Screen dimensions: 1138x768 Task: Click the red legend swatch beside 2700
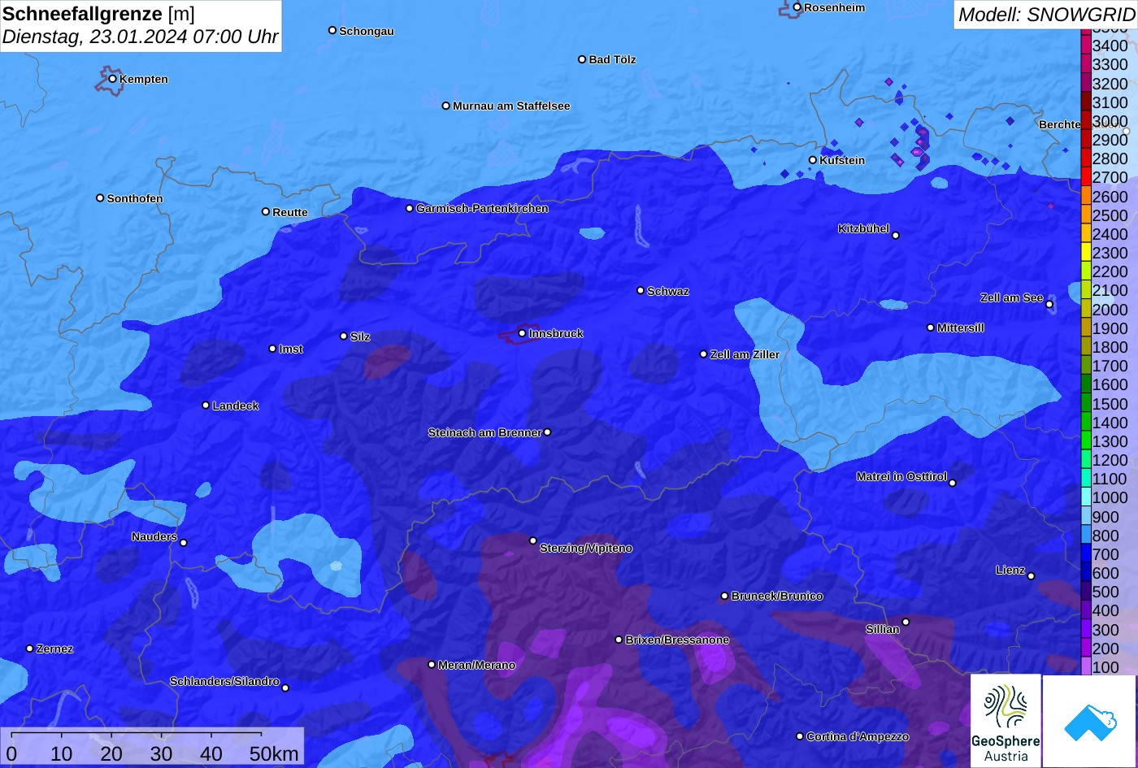(1086, 177)
